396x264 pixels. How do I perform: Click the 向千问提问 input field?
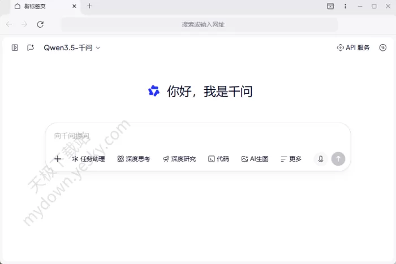tap(198, 136)
